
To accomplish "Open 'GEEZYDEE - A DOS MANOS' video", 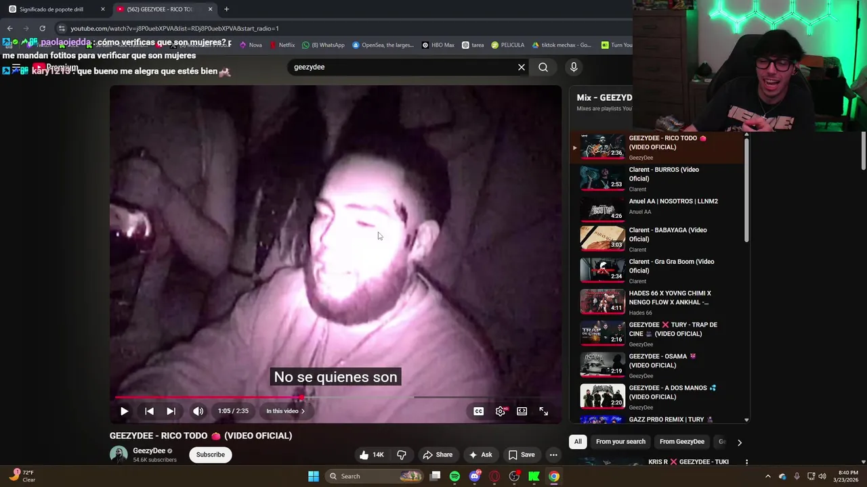I will click(657, 397).
